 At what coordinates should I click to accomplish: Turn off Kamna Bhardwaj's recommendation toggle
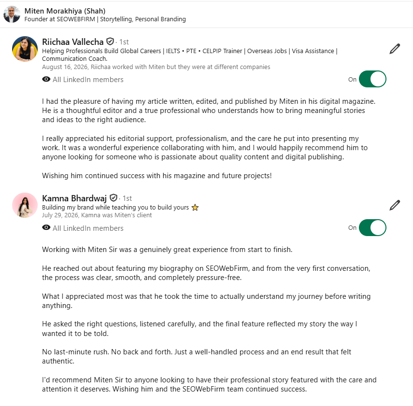pyautogui.click(x=372, y=227)
